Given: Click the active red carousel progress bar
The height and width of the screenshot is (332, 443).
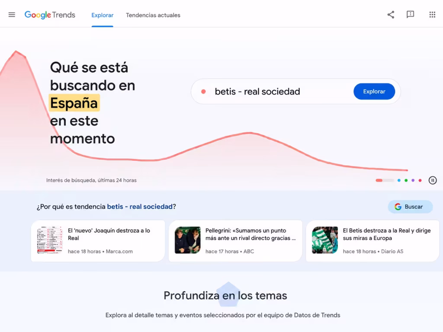Looking at the screenshot, I should click(x=385, y=180).
